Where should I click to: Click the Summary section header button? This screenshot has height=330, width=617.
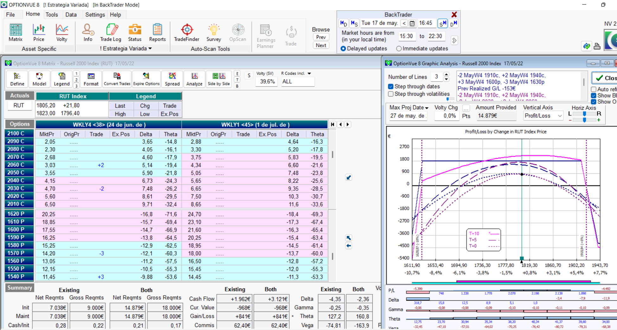(20, 288)
